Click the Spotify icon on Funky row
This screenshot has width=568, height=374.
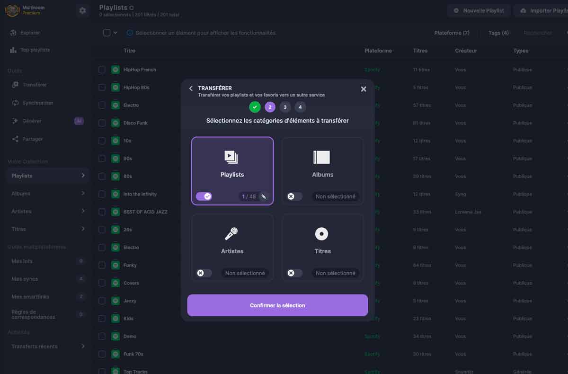115,265
